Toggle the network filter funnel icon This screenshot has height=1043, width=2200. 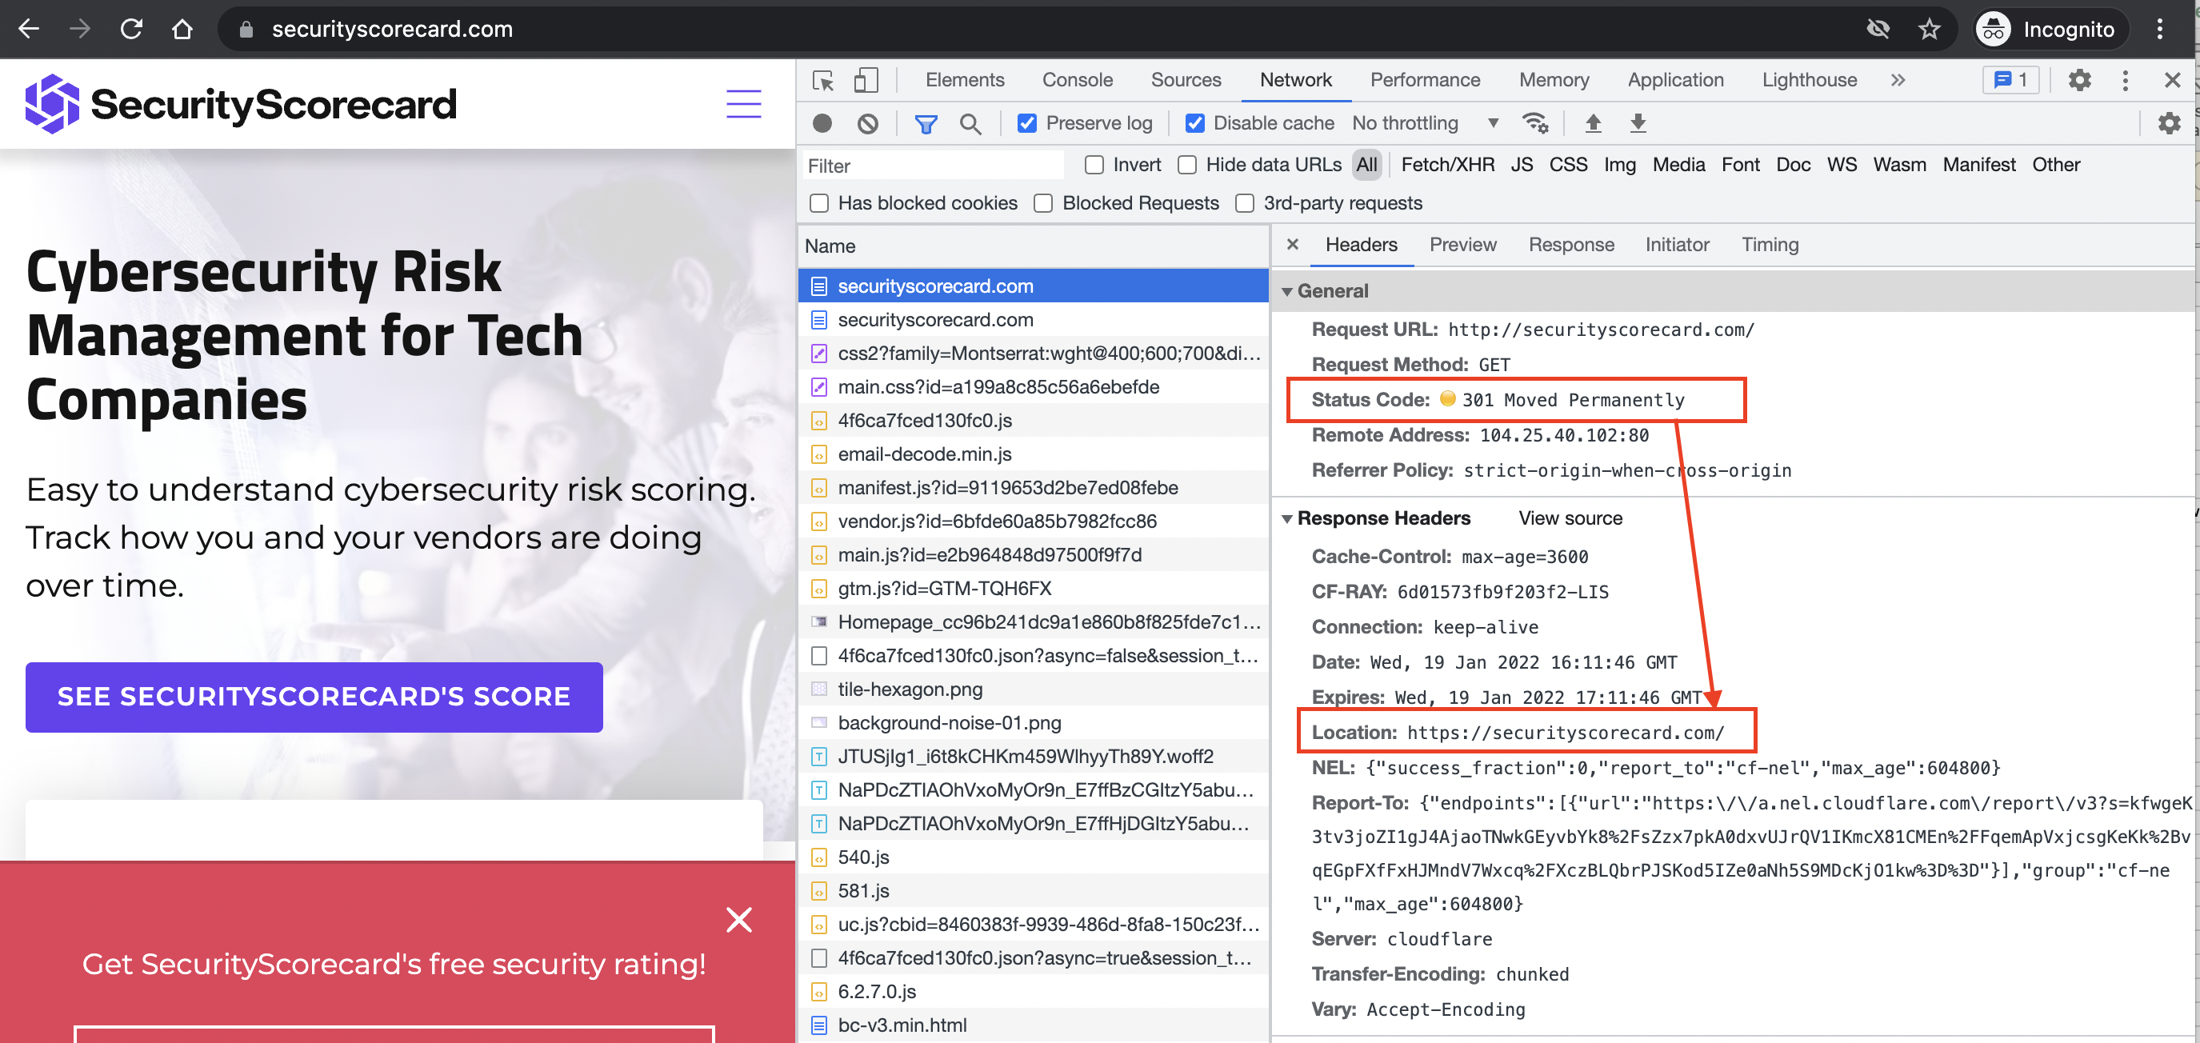point(926,123)
